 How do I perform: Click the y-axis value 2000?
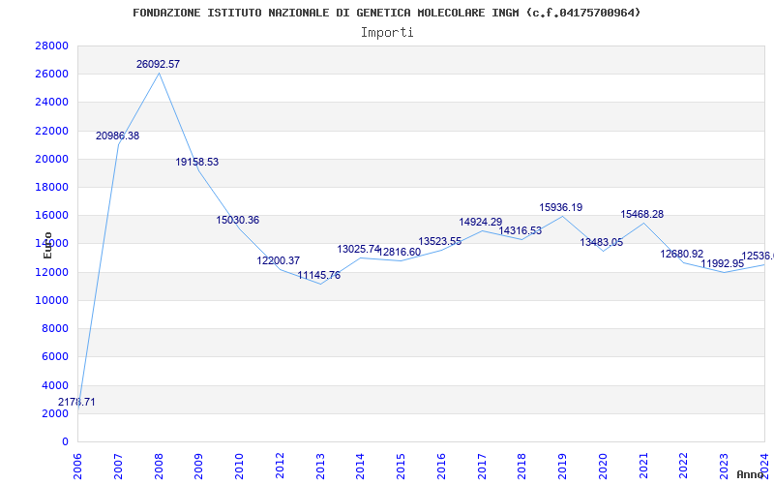click(55, 413)
